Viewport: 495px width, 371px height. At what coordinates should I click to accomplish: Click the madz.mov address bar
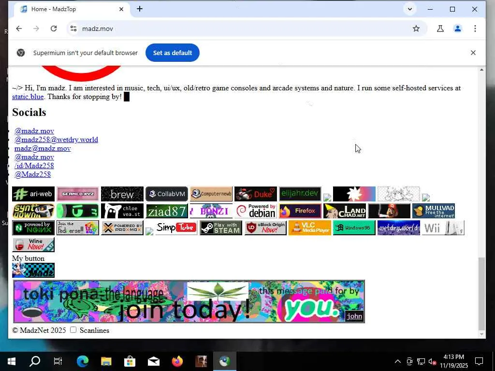[x=246, y=29]
